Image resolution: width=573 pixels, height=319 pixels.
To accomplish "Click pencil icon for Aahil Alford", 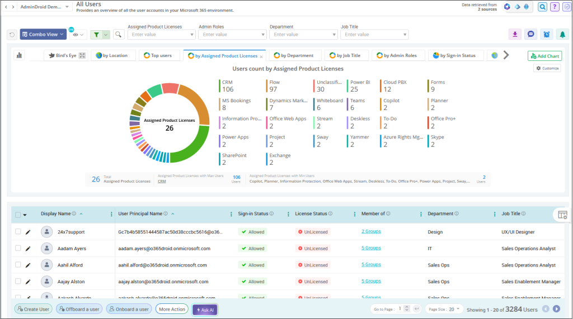I will [28, 265].
